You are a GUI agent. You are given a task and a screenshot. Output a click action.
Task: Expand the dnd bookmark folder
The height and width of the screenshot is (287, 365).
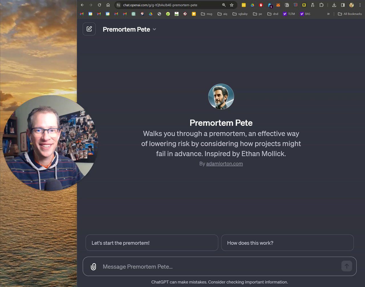(273, 14)
